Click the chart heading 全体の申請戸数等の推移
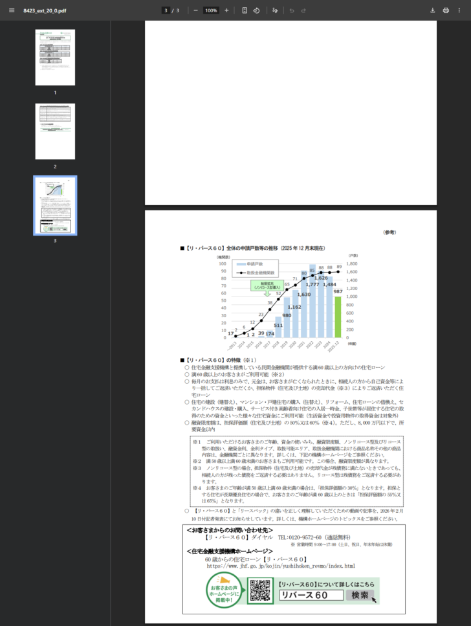 tap(252, 248)
